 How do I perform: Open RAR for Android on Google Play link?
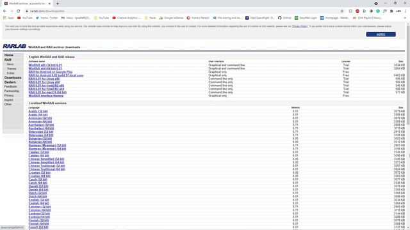pos(51,72)
